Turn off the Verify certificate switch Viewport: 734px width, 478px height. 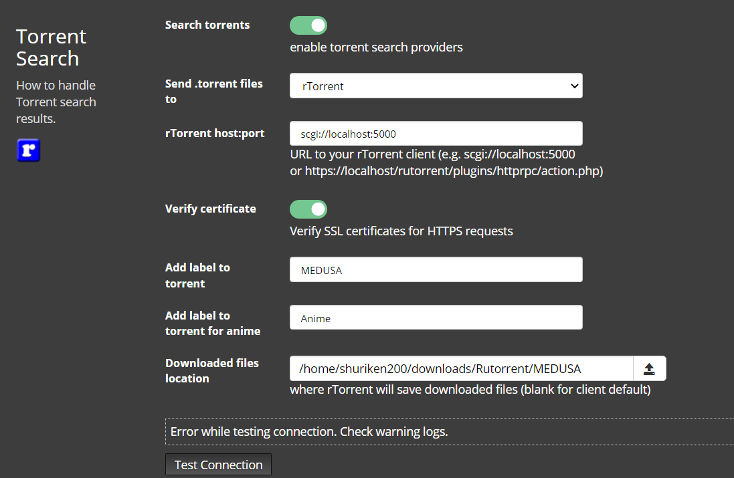(x=308, y=209)
